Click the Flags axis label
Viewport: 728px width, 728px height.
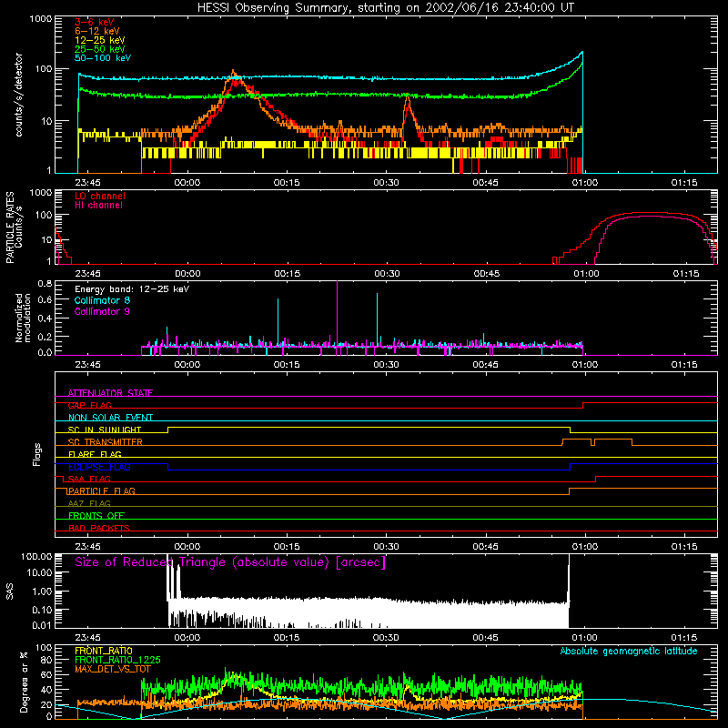point(36,454)
